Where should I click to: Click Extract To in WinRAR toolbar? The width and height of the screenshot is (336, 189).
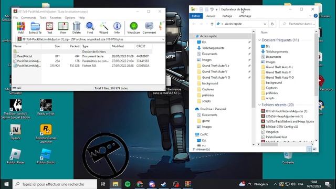point(35,28)
